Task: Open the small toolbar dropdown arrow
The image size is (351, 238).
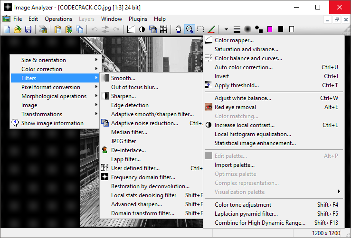Action: (x=226, y=29)
